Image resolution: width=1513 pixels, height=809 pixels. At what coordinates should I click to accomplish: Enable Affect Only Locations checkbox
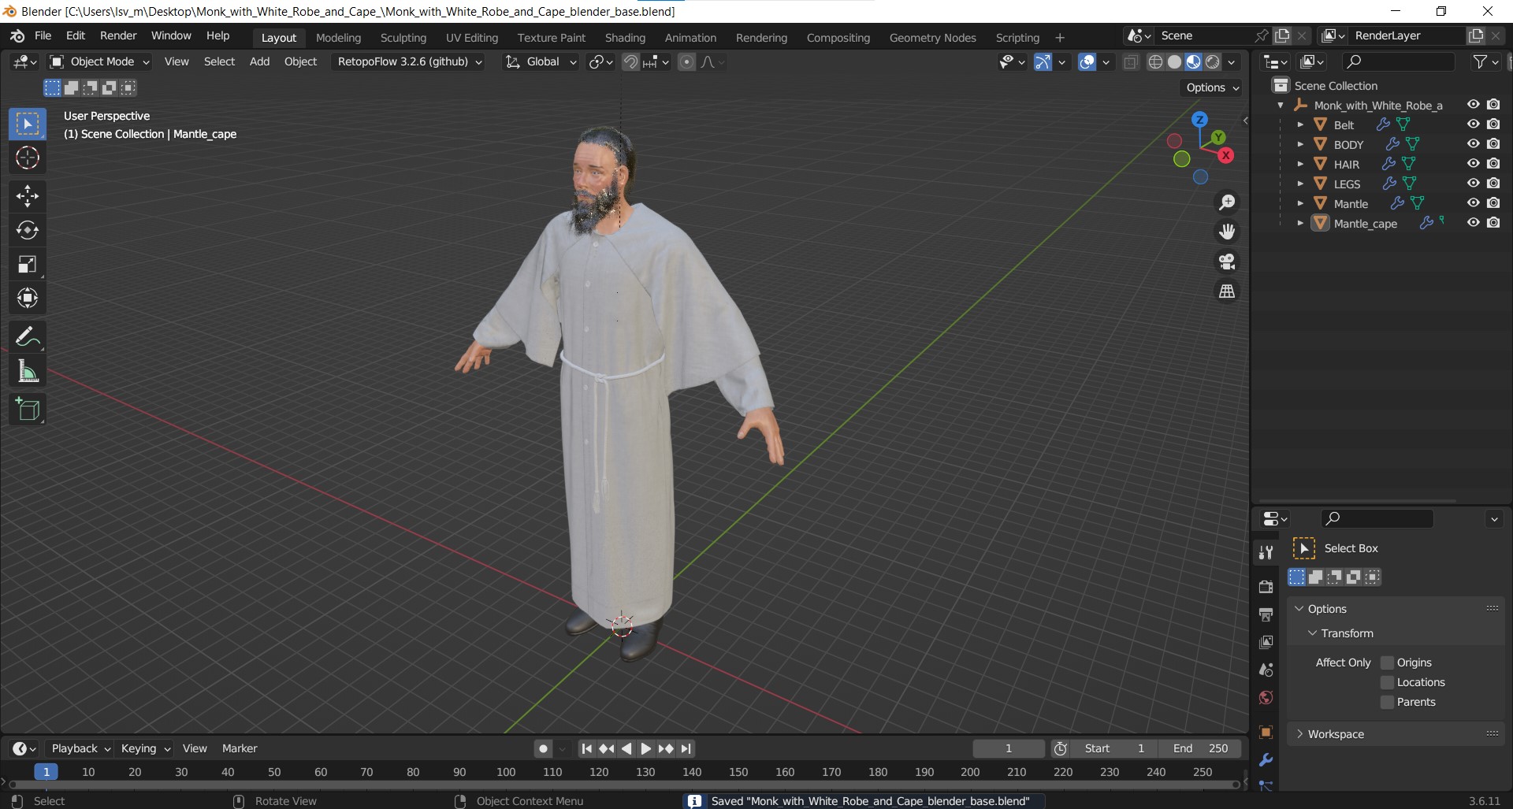tap(1388, 682)
